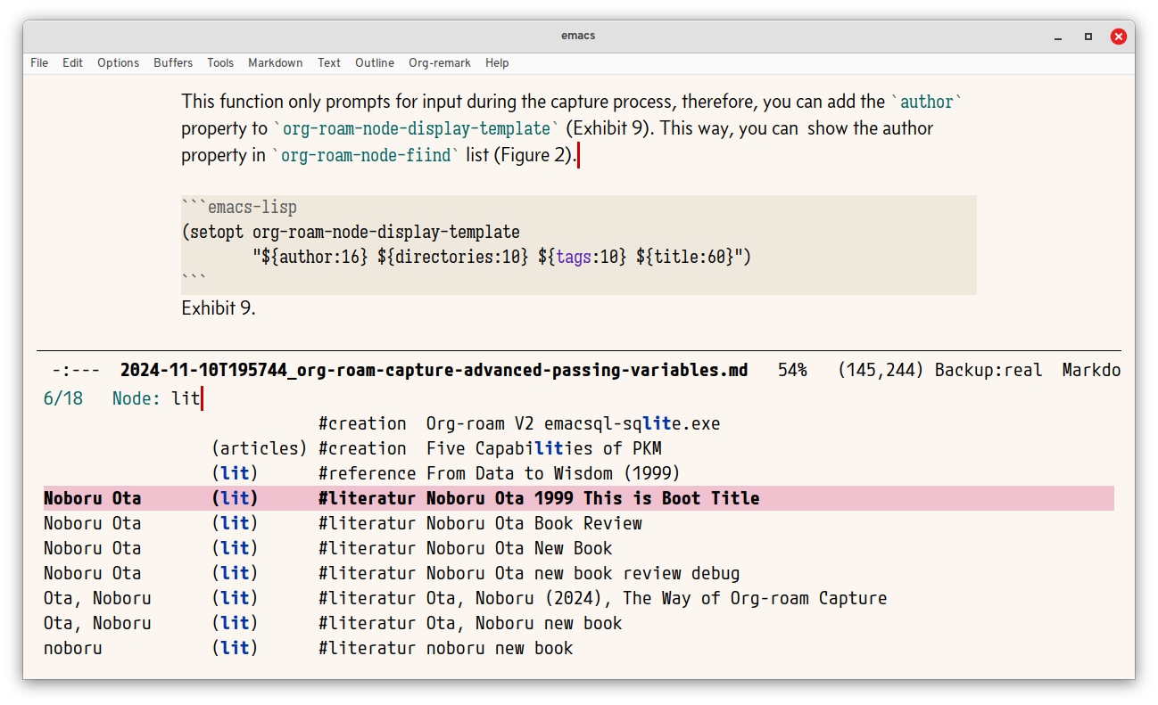Viewport: 1158px width, 705px height.
Task: Click the -:--- buffer status flags
Action: click(x=76, y=370)
